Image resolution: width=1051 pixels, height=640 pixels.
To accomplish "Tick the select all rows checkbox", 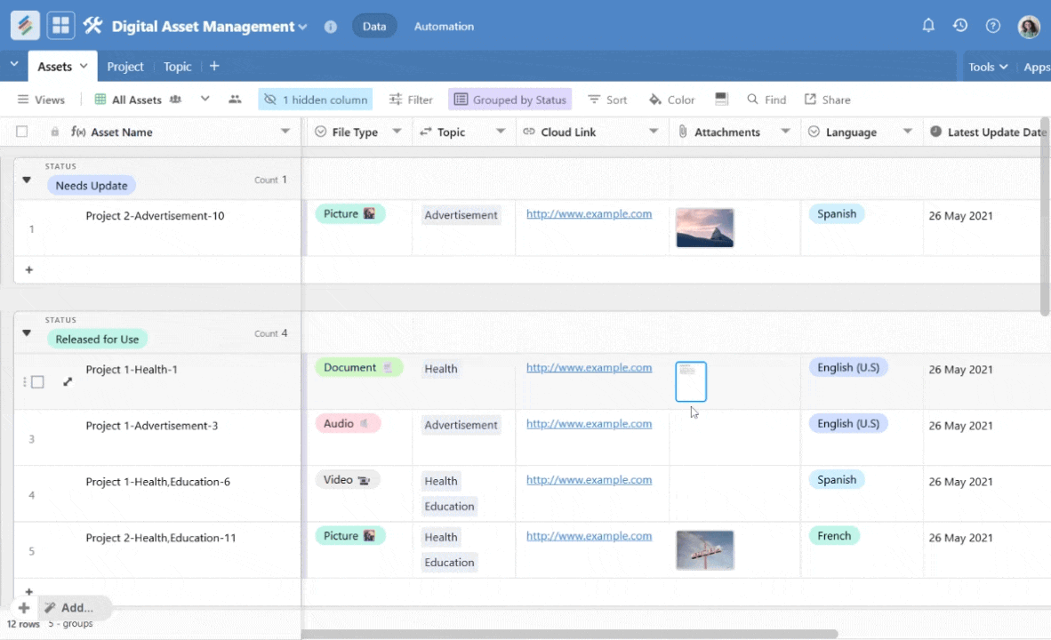I will point(22,132).
